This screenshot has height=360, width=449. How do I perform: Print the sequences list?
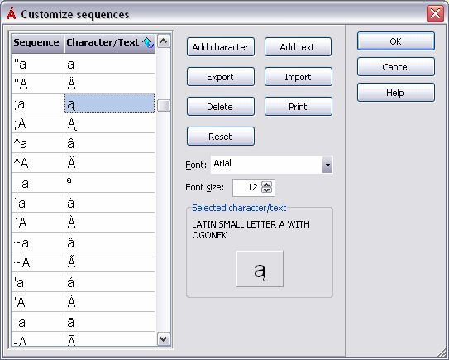[298, 107]
